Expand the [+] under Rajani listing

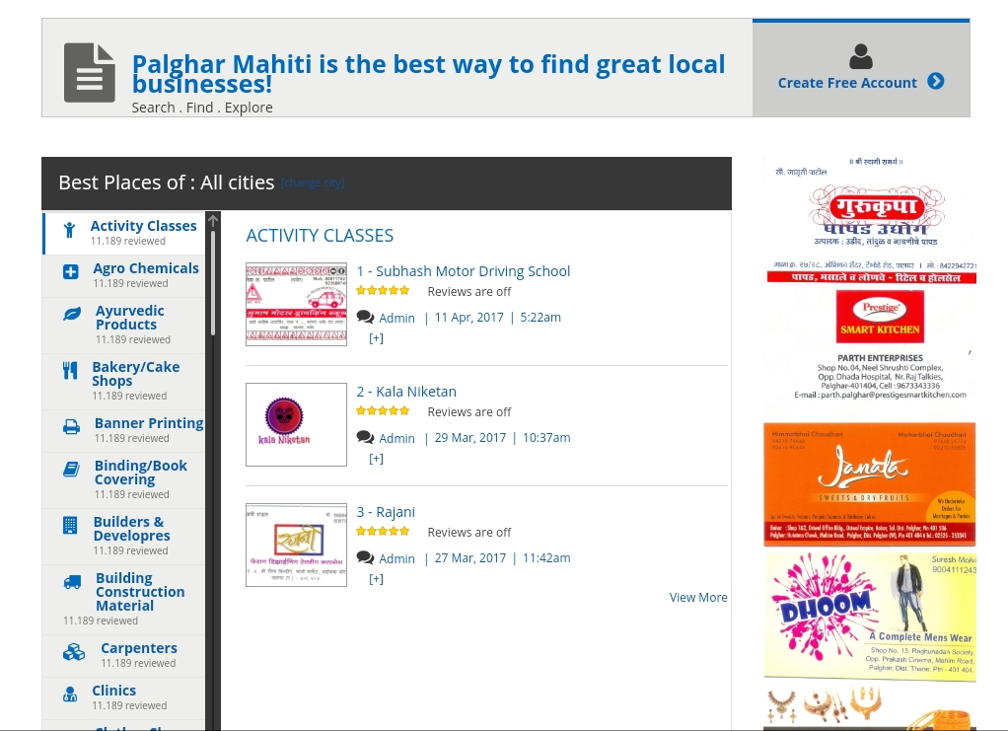click(x=376, y=579)
